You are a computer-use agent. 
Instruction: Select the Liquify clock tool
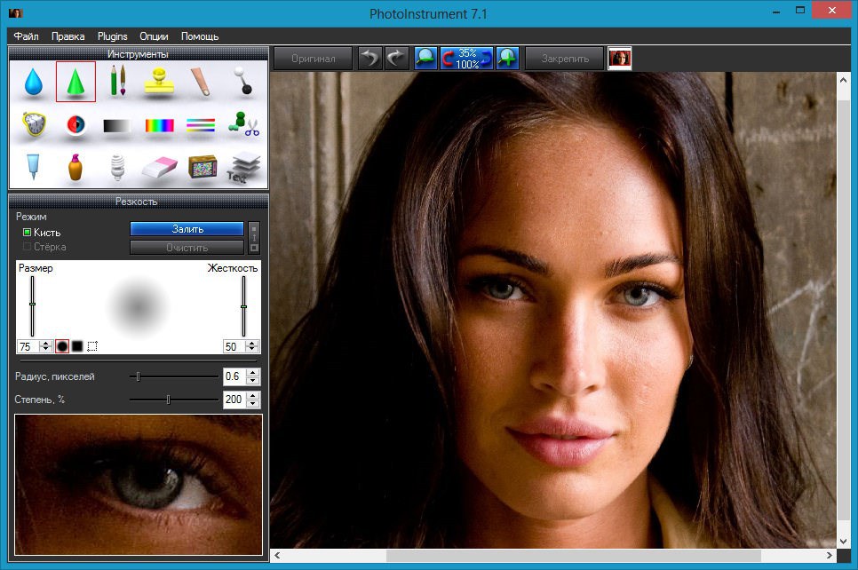click(34, 124)
